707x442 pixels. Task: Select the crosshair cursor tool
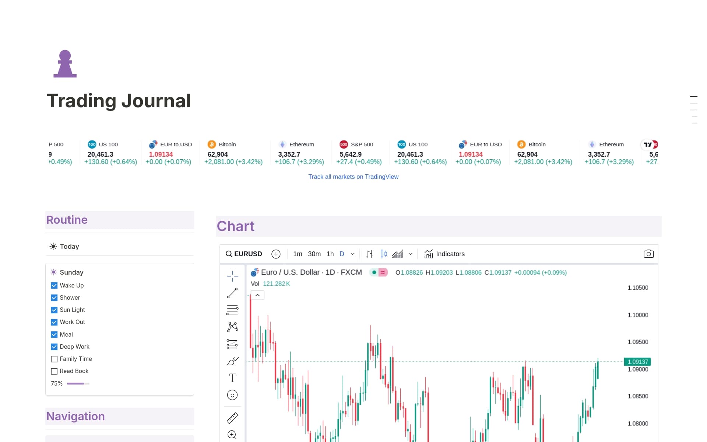coord(232,276)
